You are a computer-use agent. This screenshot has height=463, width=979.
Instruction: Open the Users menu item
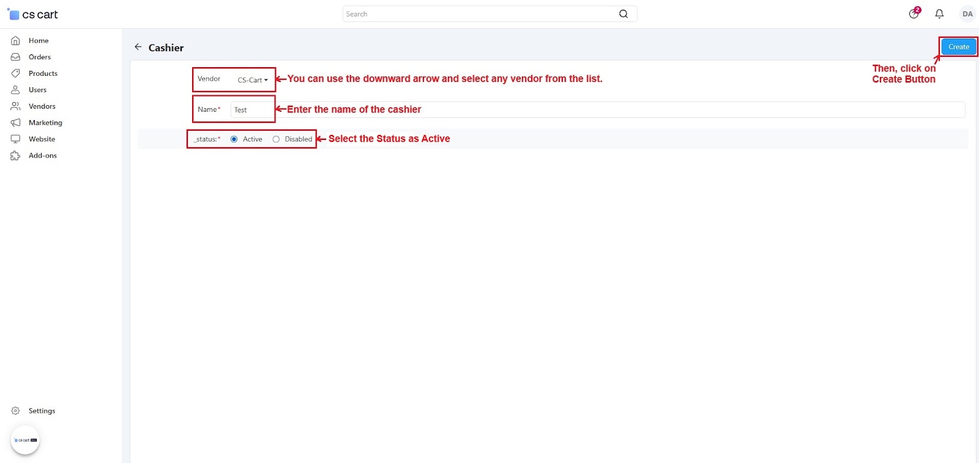click(x=37, y=90)
